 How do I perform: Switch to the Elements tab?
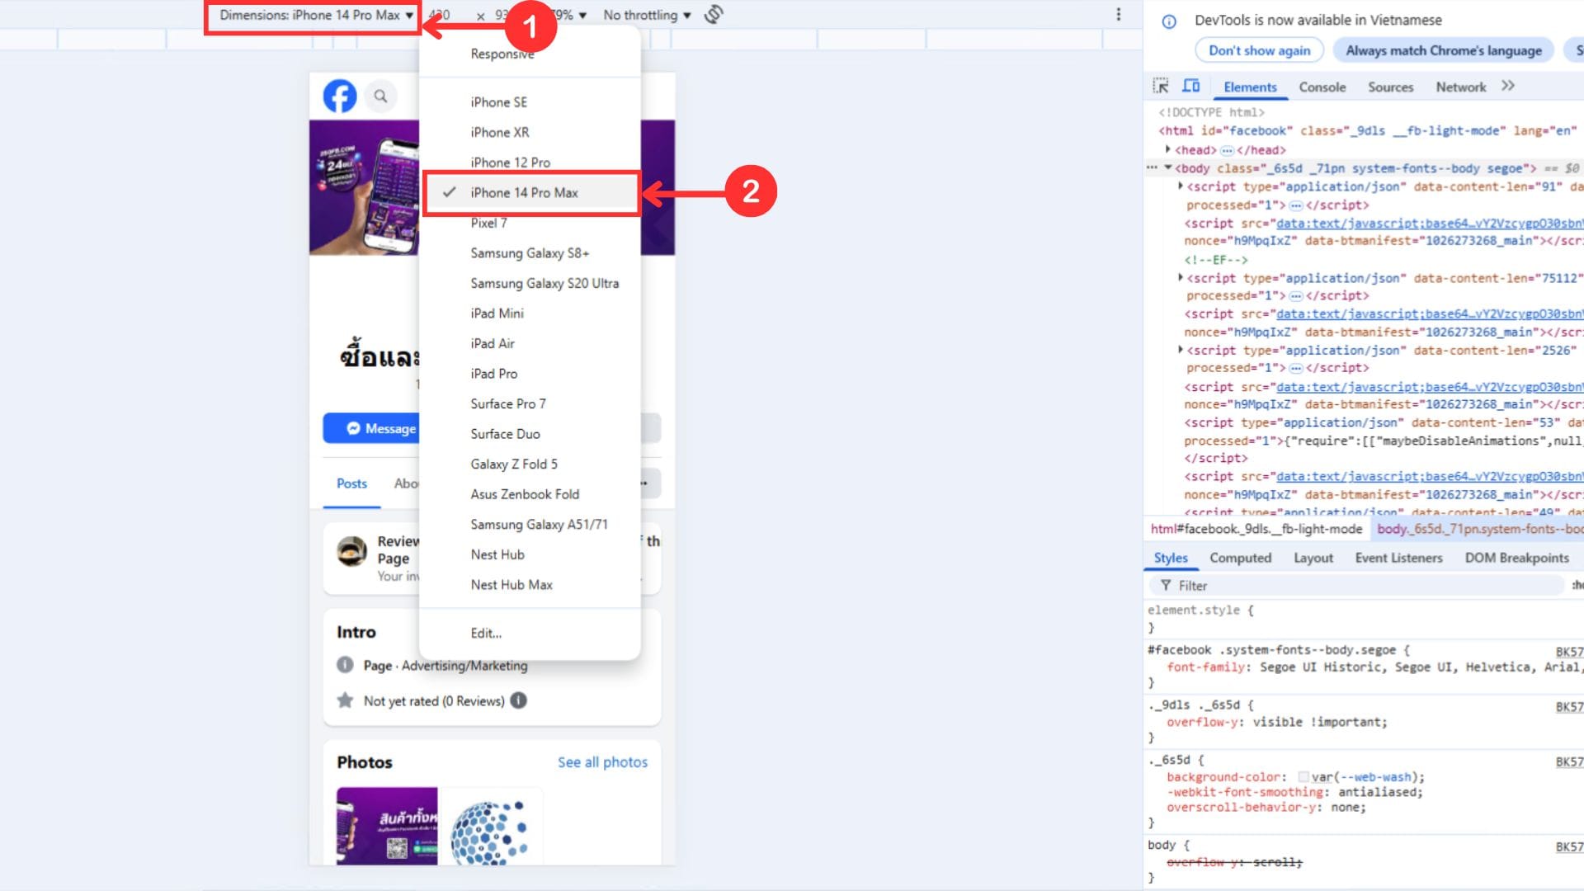1250,87
